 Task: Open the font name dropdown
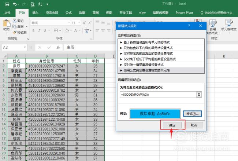(x=69, y=23)
